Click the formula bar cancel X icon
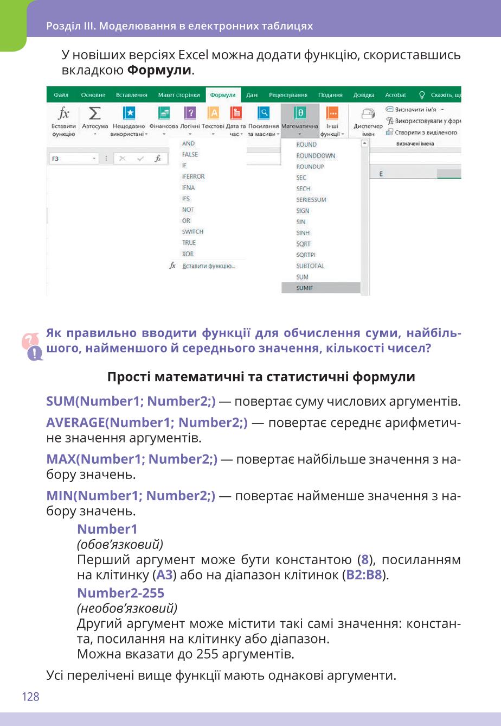Viewport: 501px width, 726px height. point(123,159)
